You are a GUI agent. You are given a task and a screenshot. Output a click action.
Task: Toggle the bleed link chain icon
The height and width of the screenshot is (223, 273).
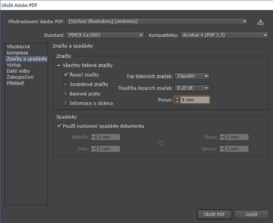pyautogui.click(x=161, y=143)
